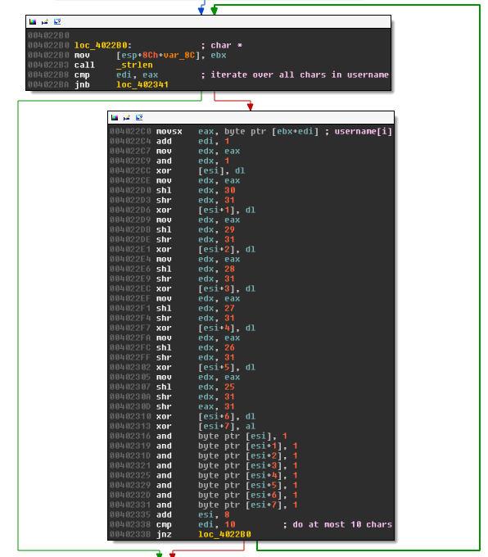Viewport: 488px width, 557px height.
Task: Open node color picker on loc_4022B0 block
Action: 33,21
